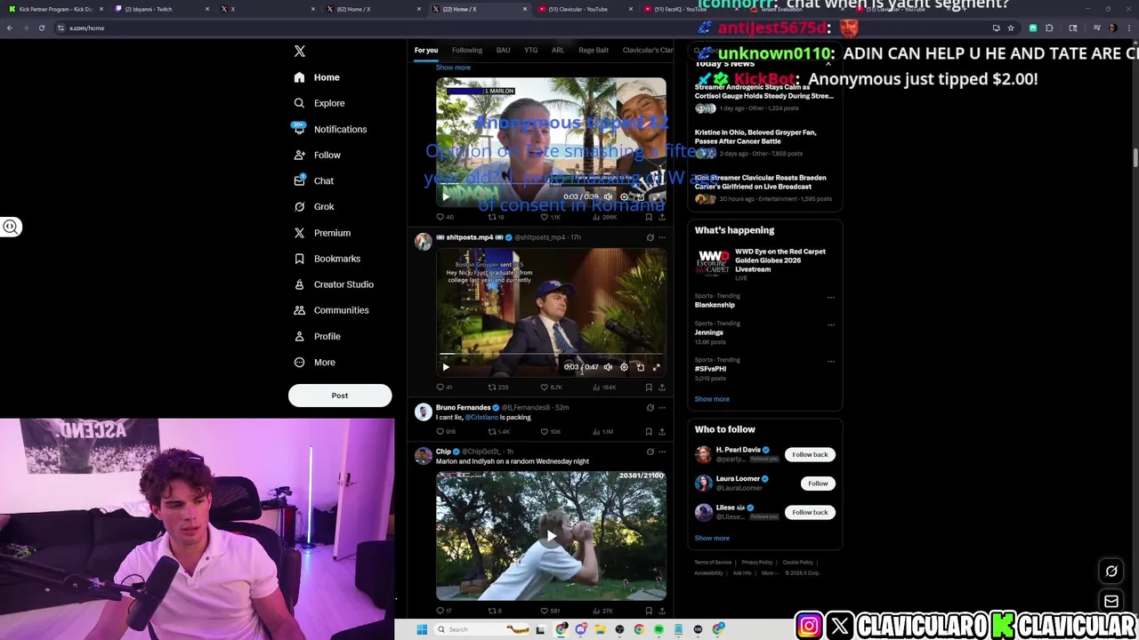The height and width of the screenshot is (640, 1139).
Task: Open Follow section in sidebar
Action: 318,155
